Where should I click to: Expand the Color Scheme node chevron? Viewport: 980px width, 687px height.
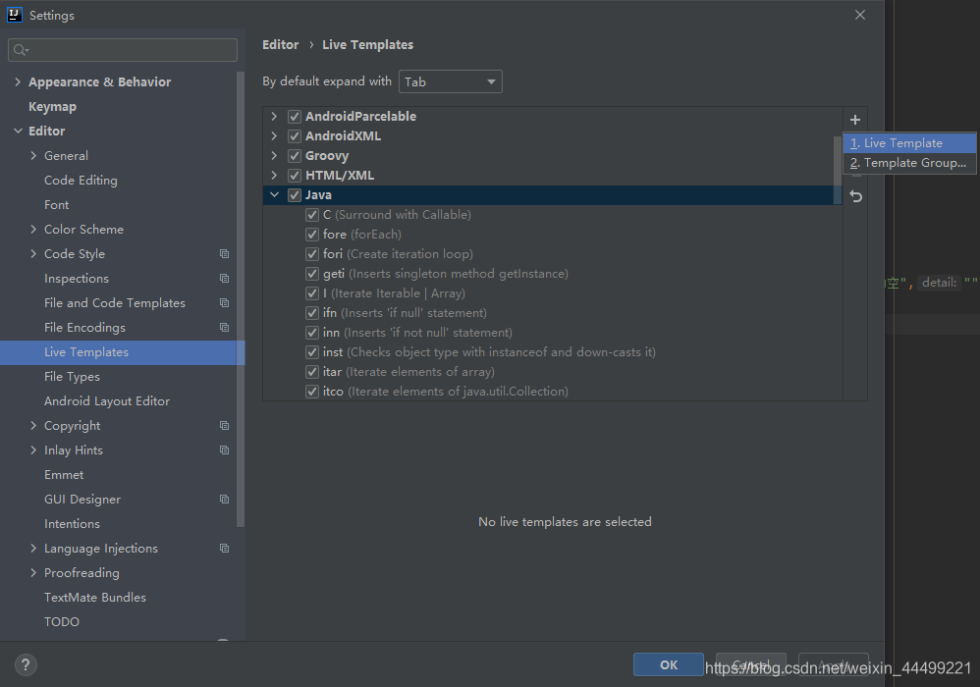(x=33, y=230)
